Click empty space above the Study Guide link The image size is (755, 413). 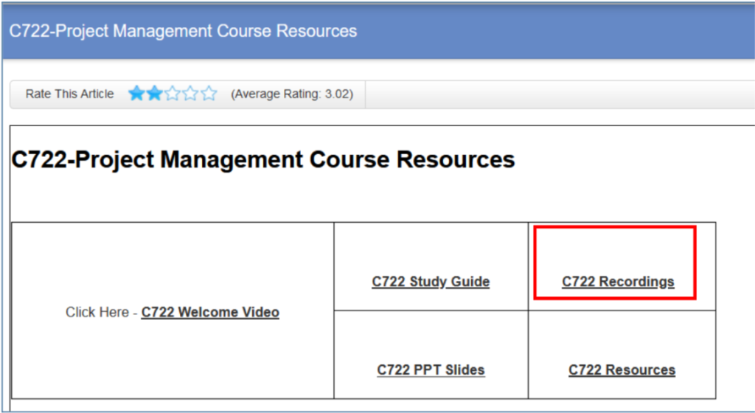[431, 248]
